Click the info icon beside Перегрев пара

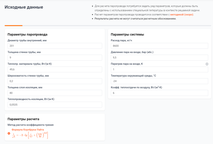207,64
